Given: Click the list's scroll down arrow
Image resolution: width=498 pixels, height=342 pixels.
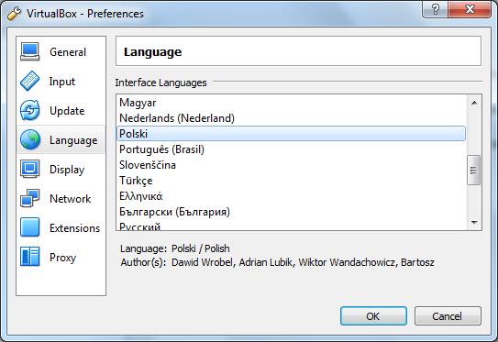Looking at the screenshot, I should tap(474, 223).
